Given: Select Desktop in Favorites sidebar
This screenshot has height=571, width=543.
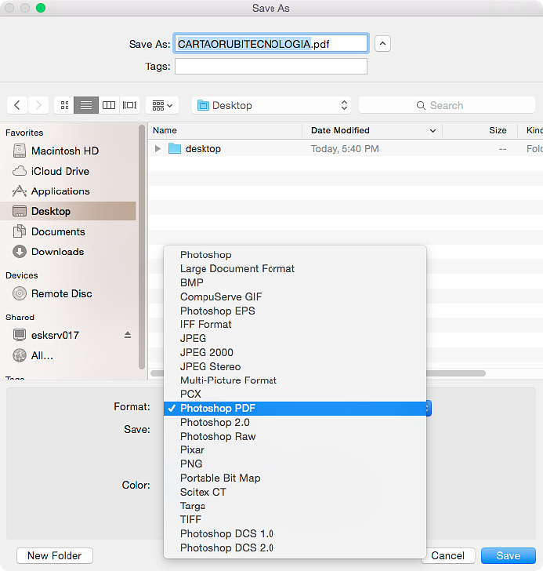Looking at the screenshot, I should 68,211.
